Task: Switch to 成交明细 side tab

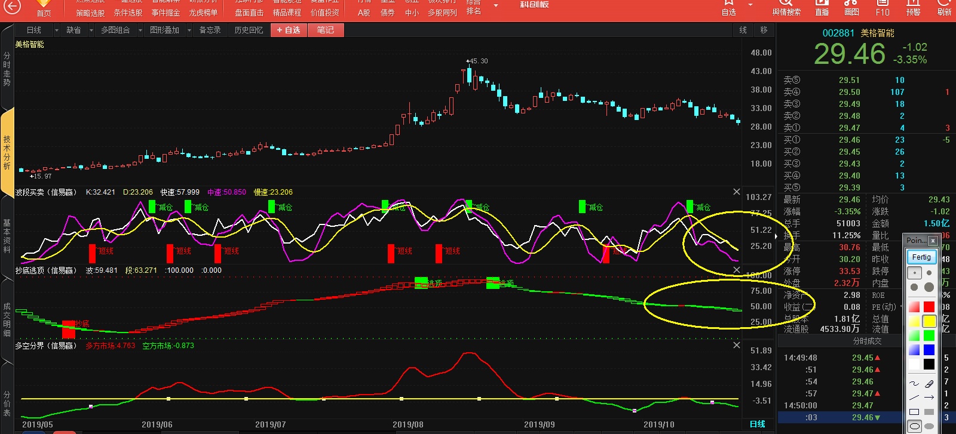Action: (x=7, y=319)
